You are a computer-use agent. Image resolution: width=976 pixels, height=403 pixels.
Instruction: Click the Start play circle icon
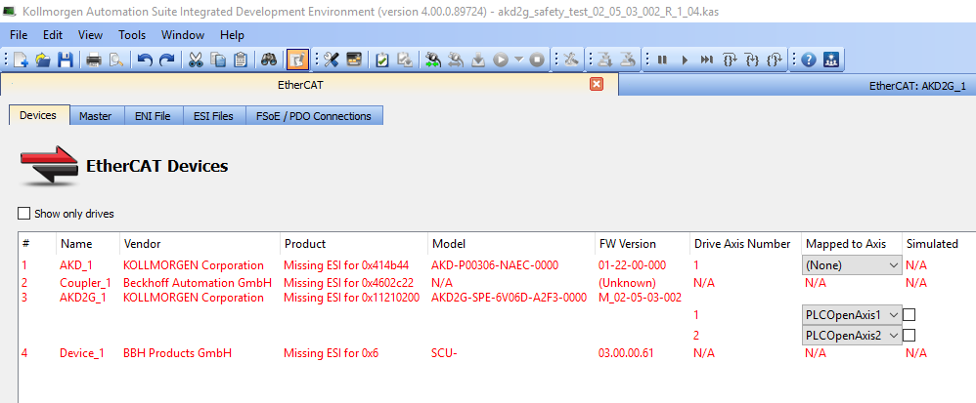(501, 60)
